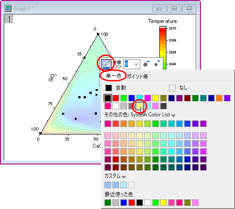Pick the orange swatch in first palette row

tap(219, 98)
